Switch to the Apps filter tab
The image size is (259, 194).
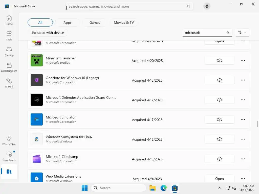tap(67, 22)
